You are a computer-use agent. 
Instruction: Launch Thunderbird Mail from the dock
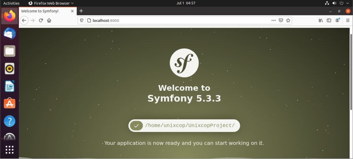9,34
